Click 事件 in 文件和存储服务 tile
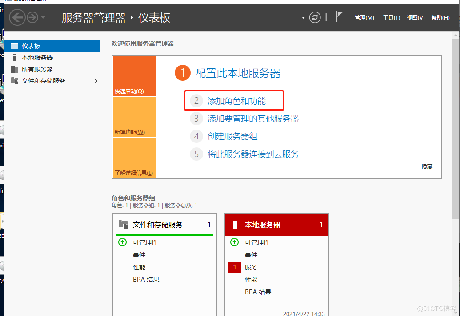Viewport: 460px width, 316px height. [x=139, y=255]
